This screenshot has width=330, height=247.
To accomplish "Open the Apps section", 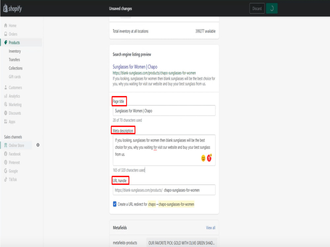I will click(12, 122).
